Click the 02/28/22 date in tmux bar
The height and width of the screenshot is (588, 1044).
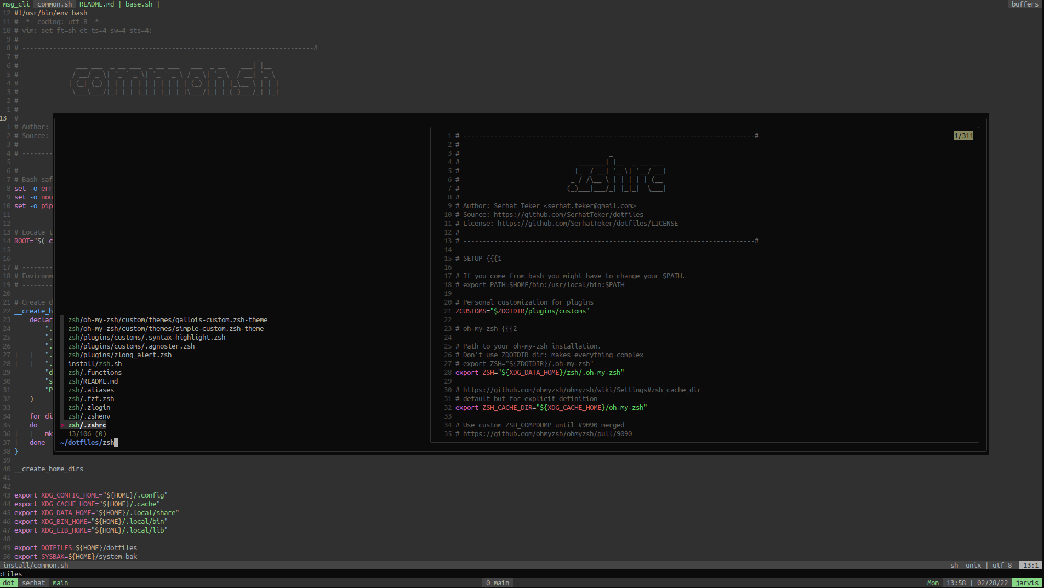point(992,583)
